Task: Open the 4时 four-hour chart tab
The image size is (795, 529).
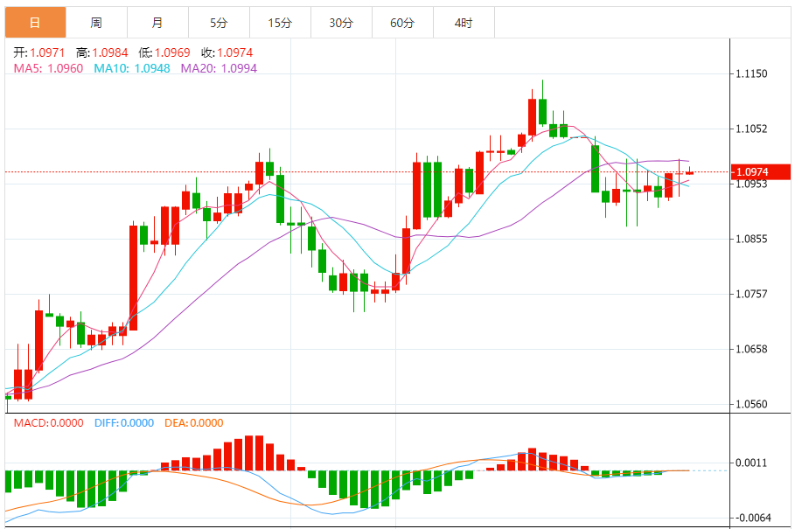Action: (464, 23)
